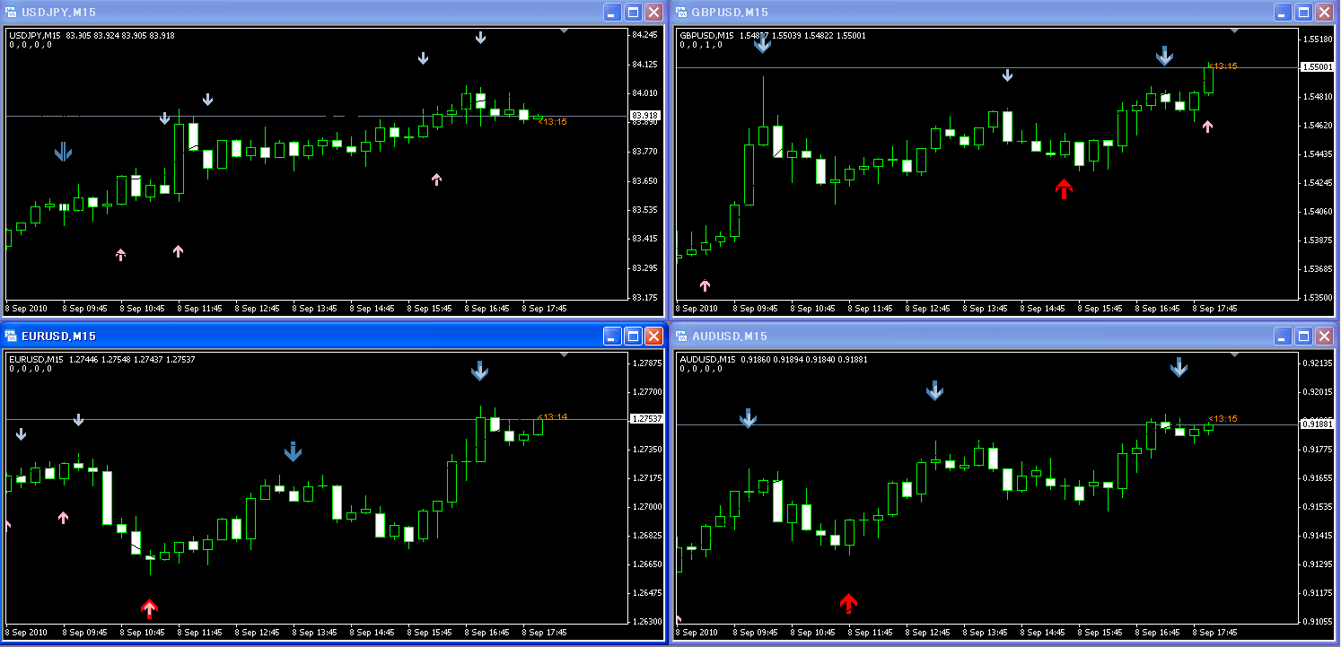Click the 1.55180 price axis label
This screenshot has height=647, width=1341.
[1317, 39]
